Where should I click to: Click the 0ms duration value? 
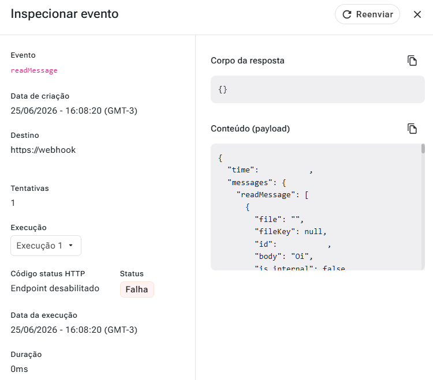click(x=19, y=369)
